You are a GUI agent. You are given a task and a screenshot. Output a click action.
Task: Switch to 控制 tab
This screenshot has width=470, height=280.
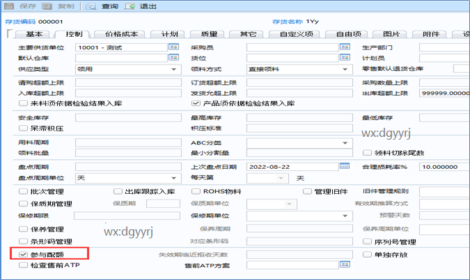[x=73, y=34]
